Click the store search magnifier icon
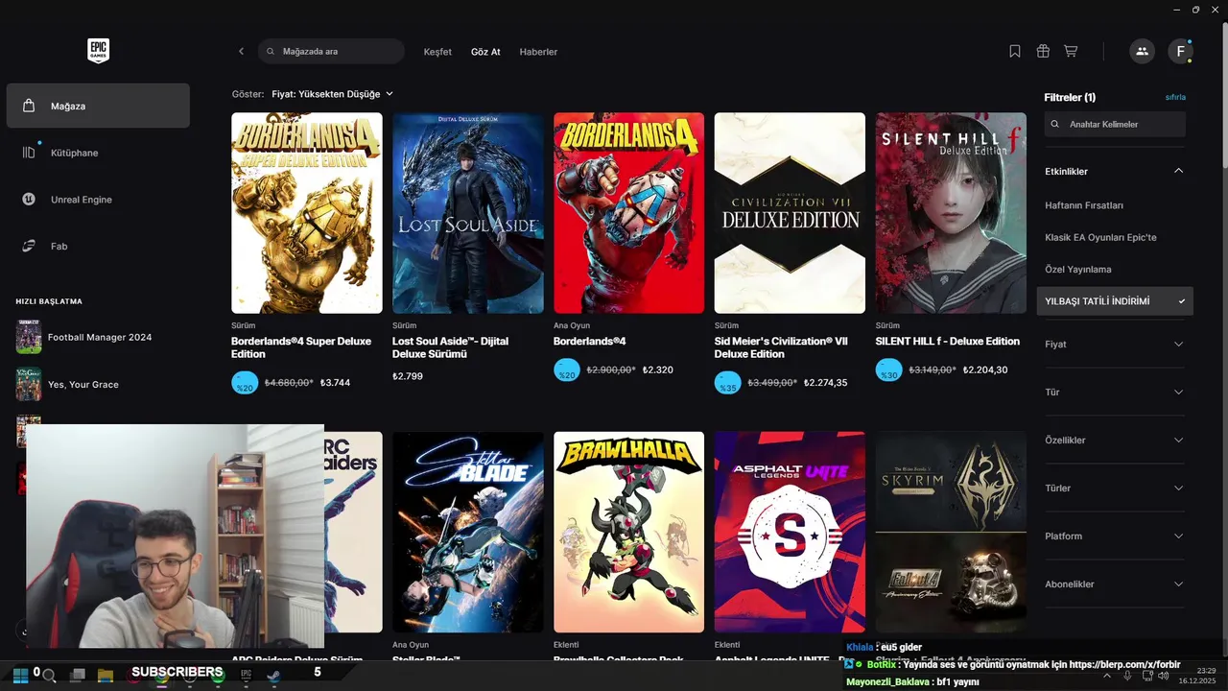 click(271, 51)
